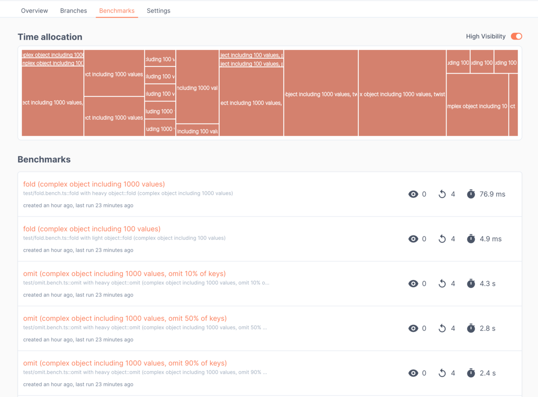The height and width of the screenshot is (397, 538).
Task: Click the stopwatch icon next to 76.9 ms
Action: [471, 194]
